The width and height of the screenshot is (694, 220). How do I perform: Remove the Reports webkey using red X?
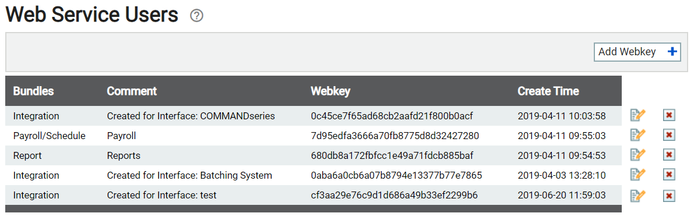(669, 155)
